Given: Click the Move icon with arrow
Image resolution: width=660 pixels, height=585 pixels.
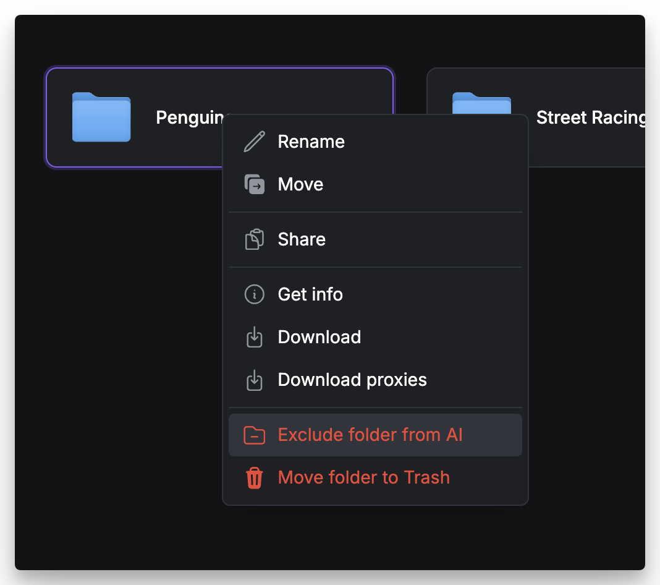Looking at the screenshot, I should click(254, 184).
